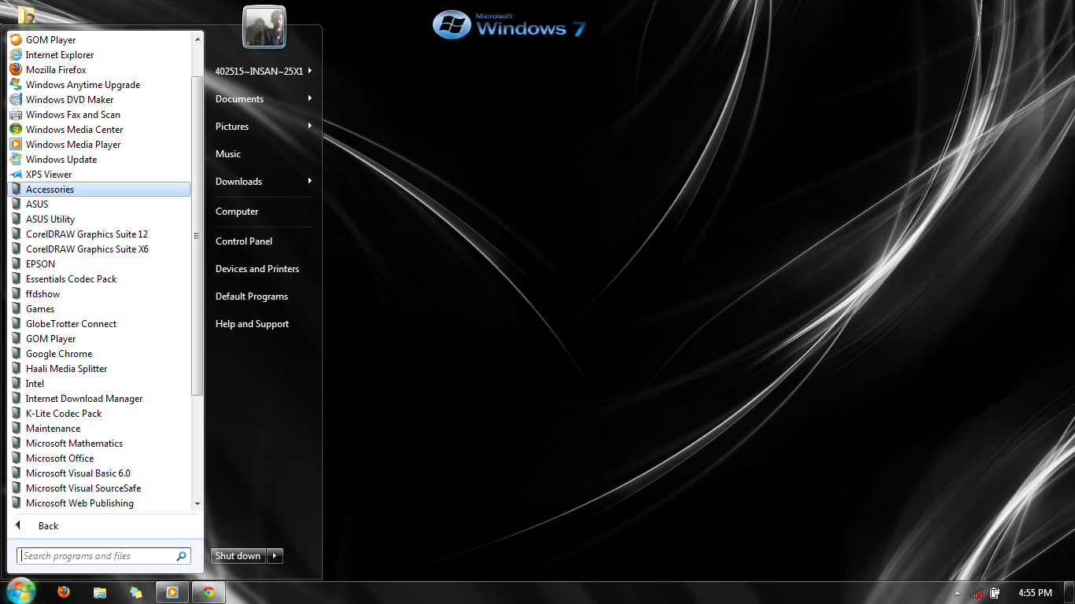Open the Internet Download Manager folder
1075x604 pixels.
pyautogui.click(x=98, y=399)
